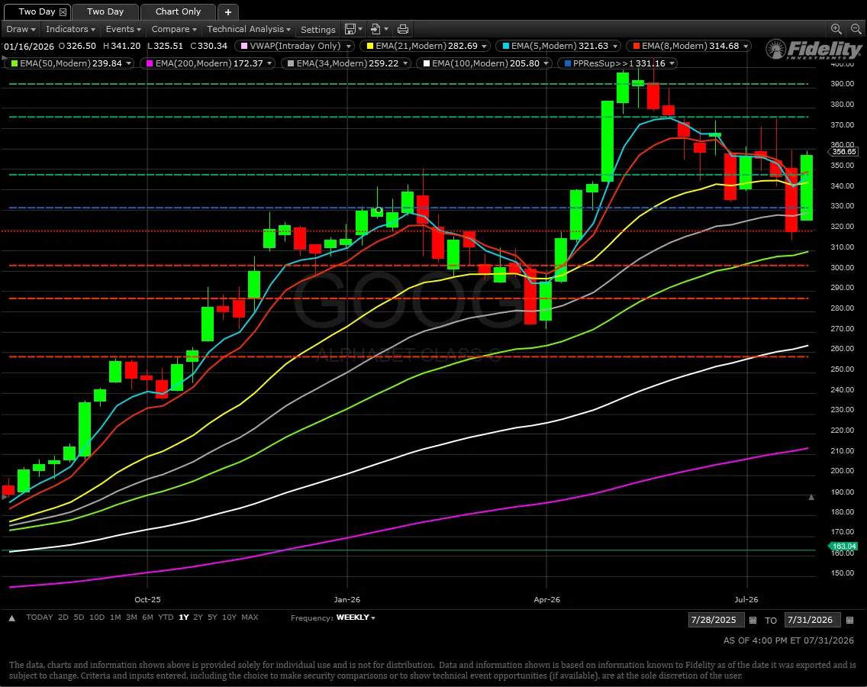Collapse the panel with the bottom-left triangle

click(11, 618)
